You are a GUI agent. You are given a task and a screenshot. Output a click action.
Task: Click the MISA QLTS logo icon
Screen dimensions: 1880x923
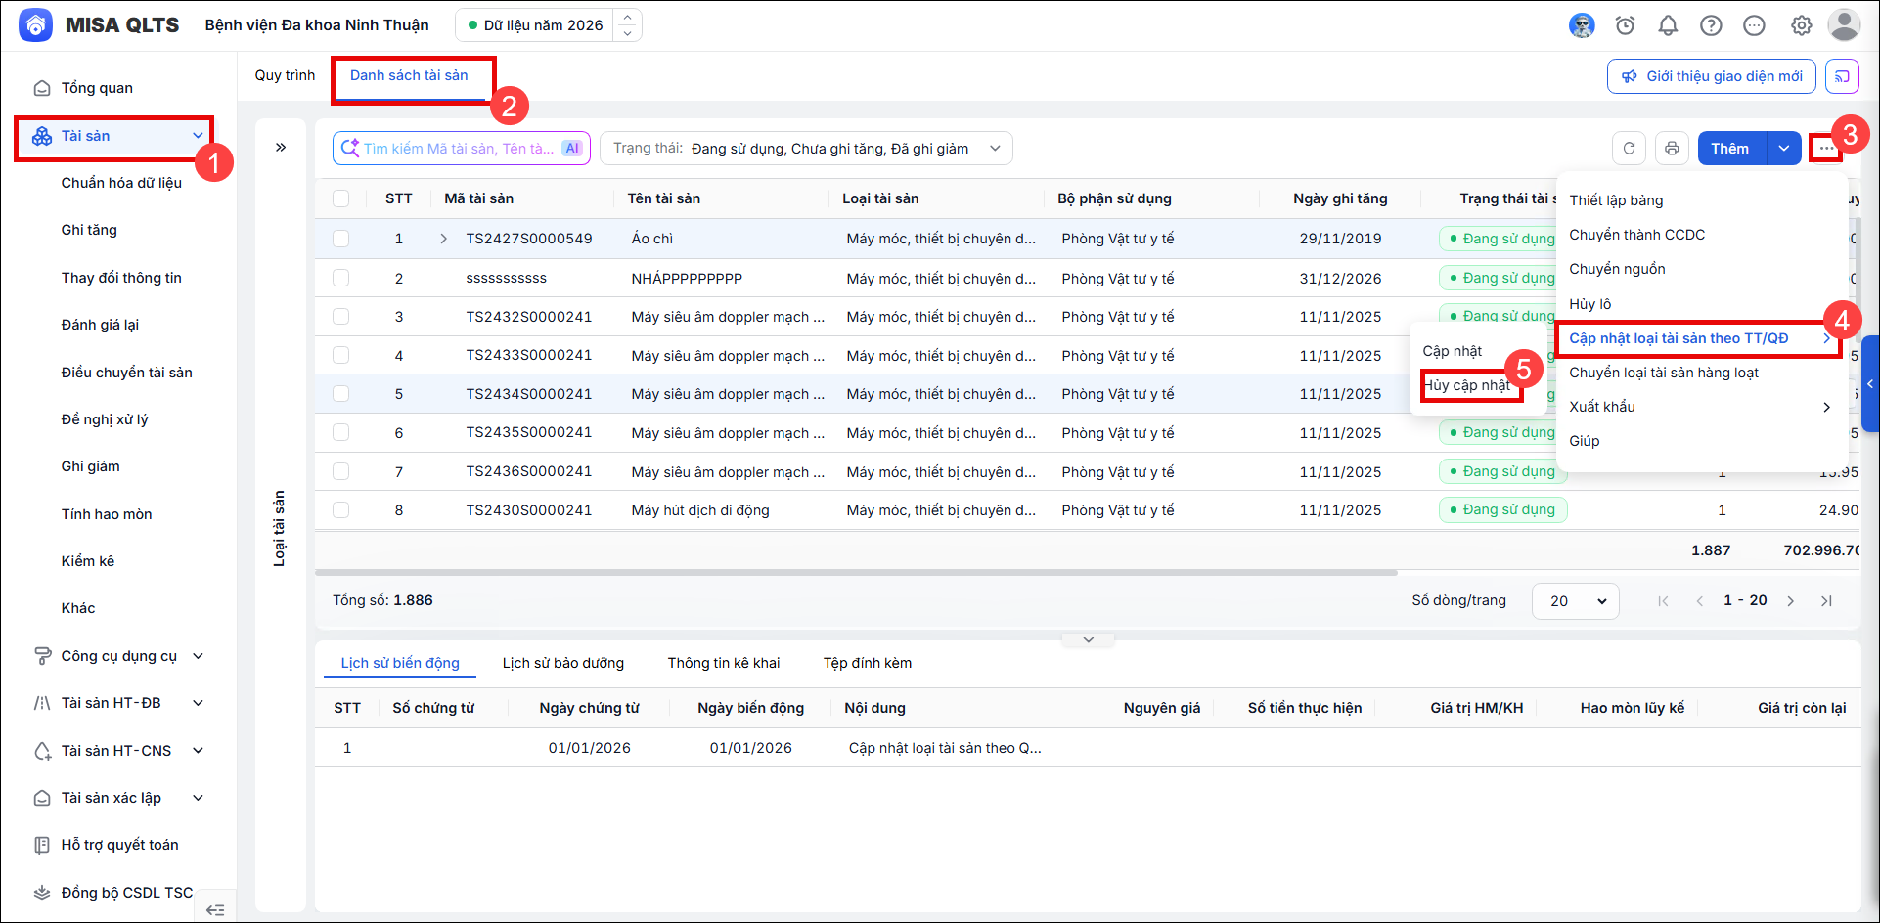coord(36,25)
